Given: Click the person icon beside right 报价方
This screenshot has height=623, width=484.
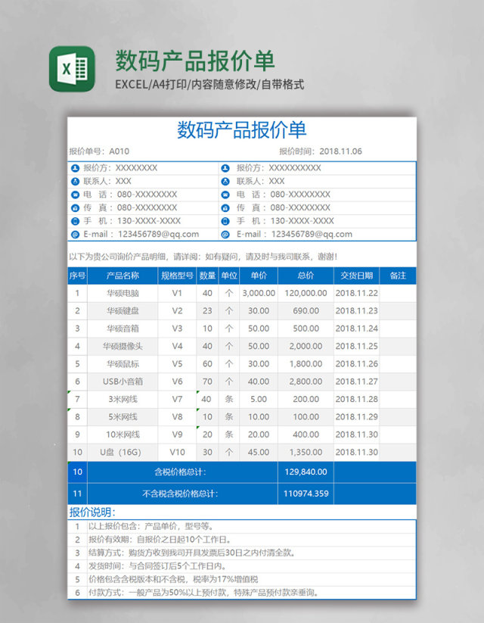Looking at the screenshot, I should [x=225, y=168].
